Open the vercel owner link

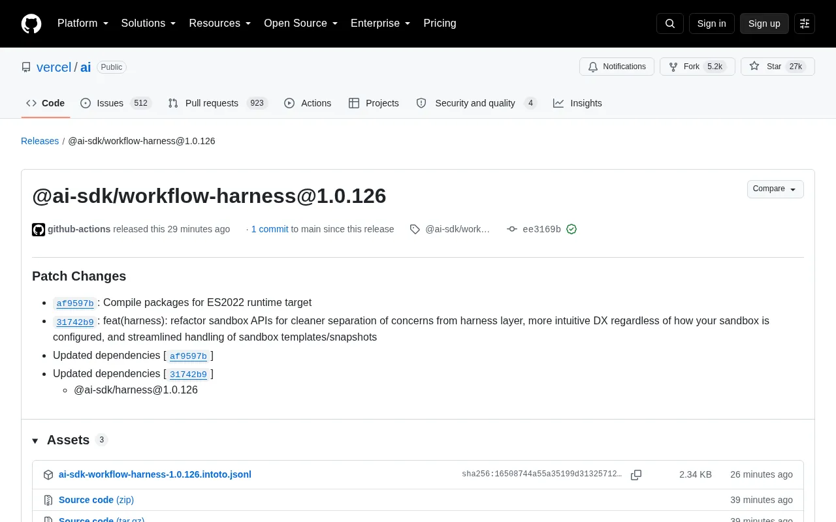coord(54,67)
